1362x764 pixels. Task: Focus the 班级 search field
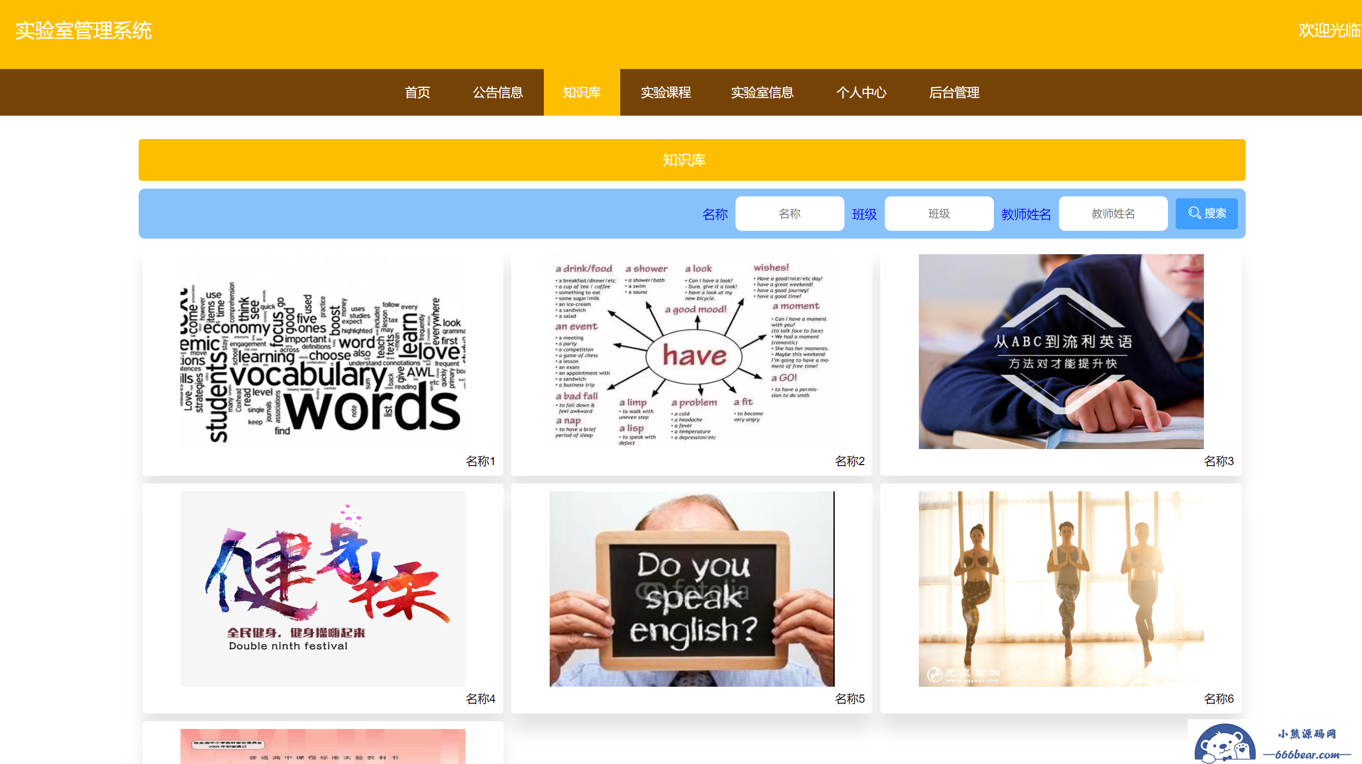pos(938,213)
